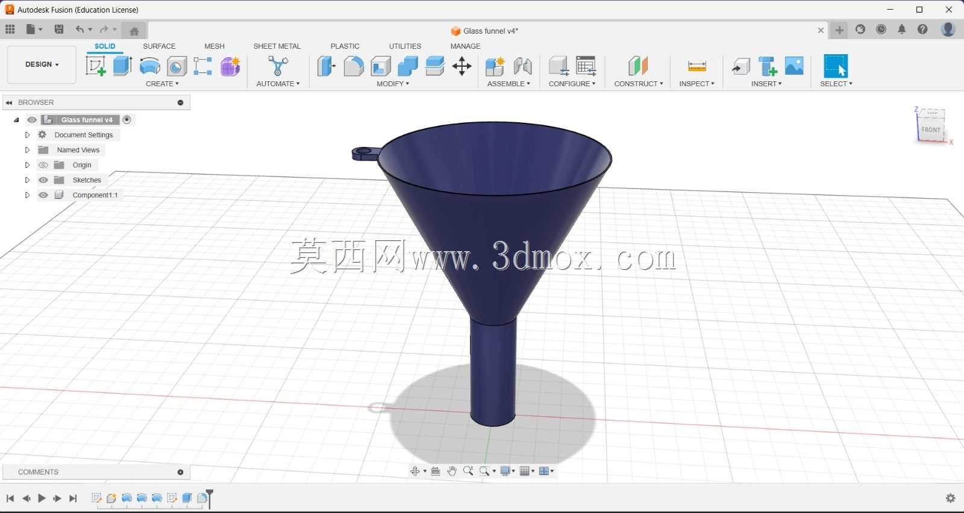The height and width of the screenshot is (513, 964).
Task: Open the notifications bell
Action: (x=902, y=29)
